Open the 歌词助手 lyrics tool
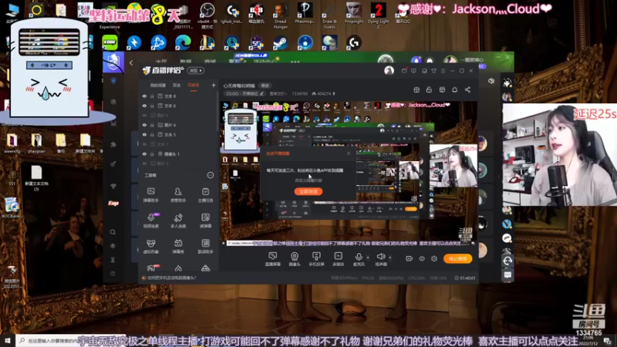The width and height of the screenshot is (617, 347). [x=205, y=246]
